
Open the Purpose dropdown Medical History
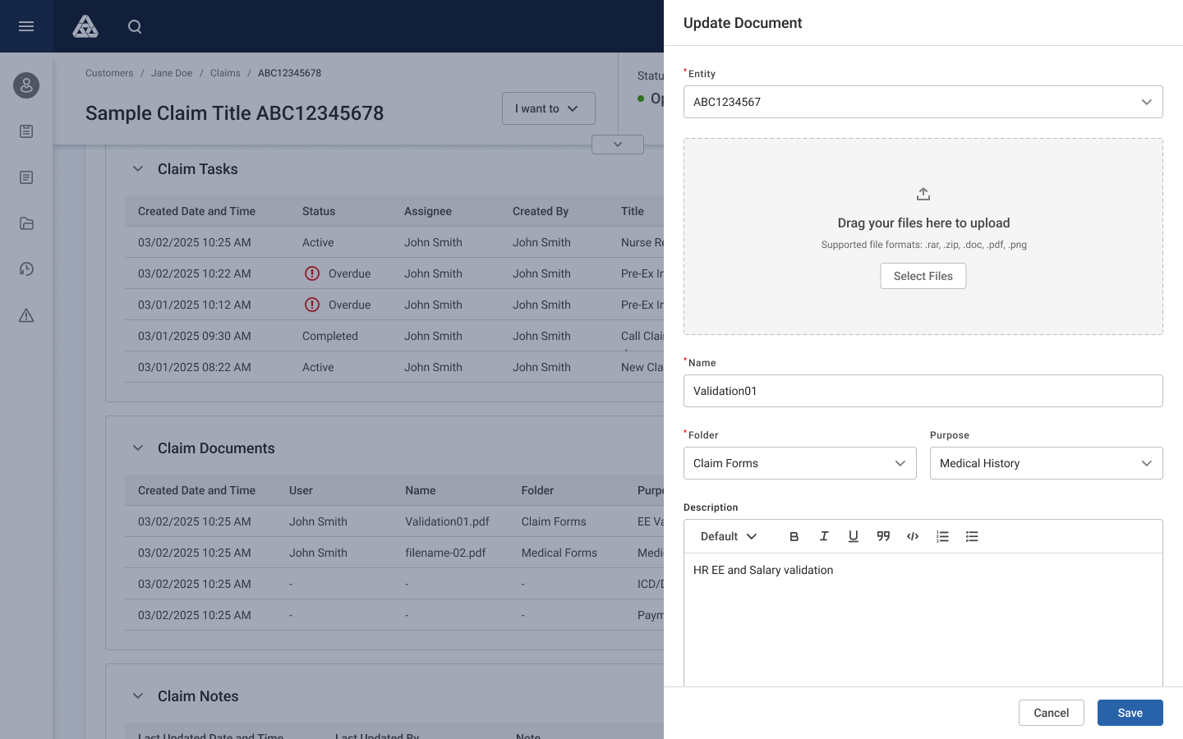[1047, 463]
